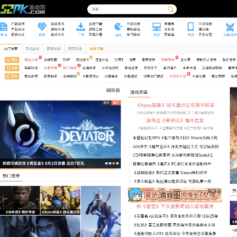Click the 最近游戏圈内发生了些啥 banner

tap(175, 195)
